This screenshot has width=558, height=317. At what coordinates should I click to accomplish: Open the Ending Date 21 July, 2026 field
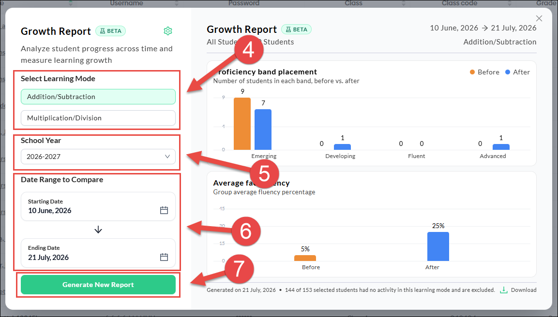point(98,253)
